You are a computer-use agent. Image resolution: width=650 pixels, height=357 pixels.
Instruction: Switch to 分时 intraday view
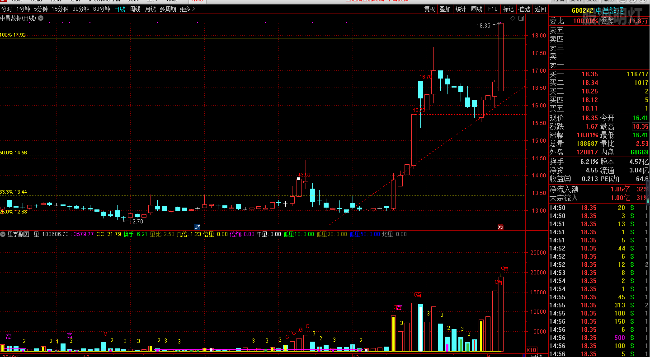[7, 9]
